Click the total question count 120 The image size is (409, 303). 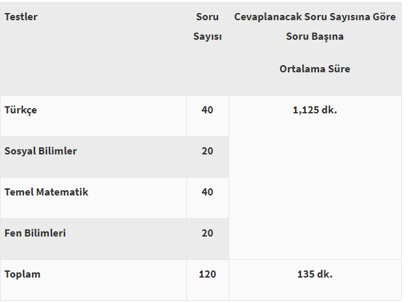[207, 274]
